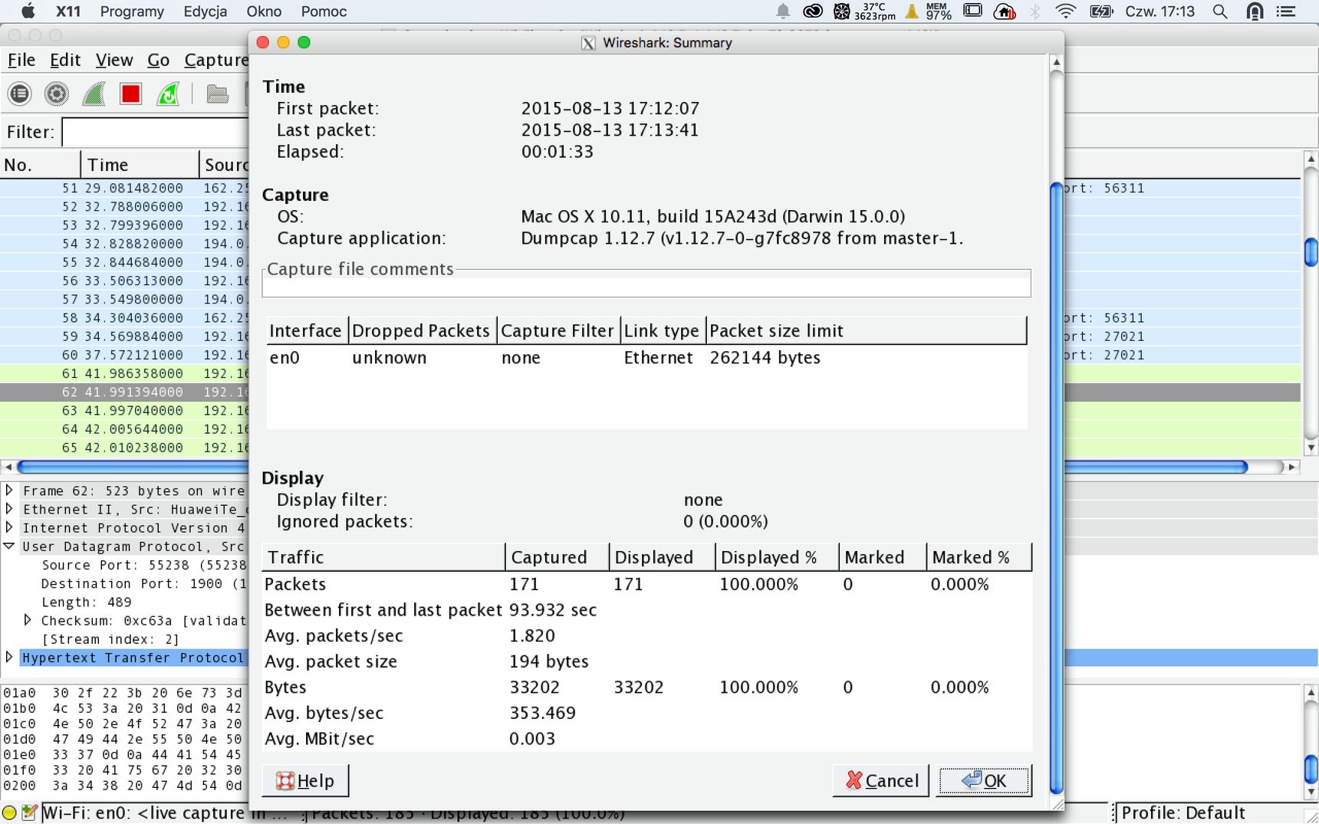Click the Displayed % column header
Viewport: 1319px width, 824px height.
[x=776, y=557]
